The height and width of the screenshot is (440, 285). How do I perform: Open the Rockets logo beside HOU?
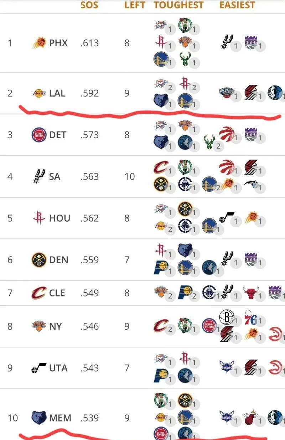(x=38, y=218)
